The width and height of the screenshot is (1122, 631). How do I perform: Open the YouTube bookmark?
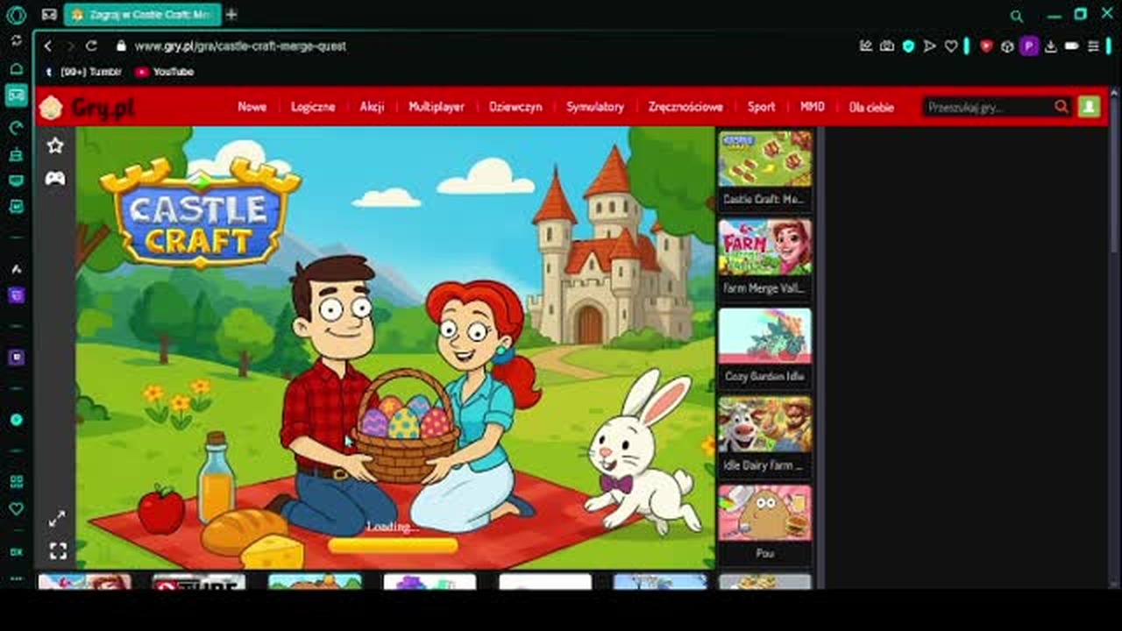165,72
